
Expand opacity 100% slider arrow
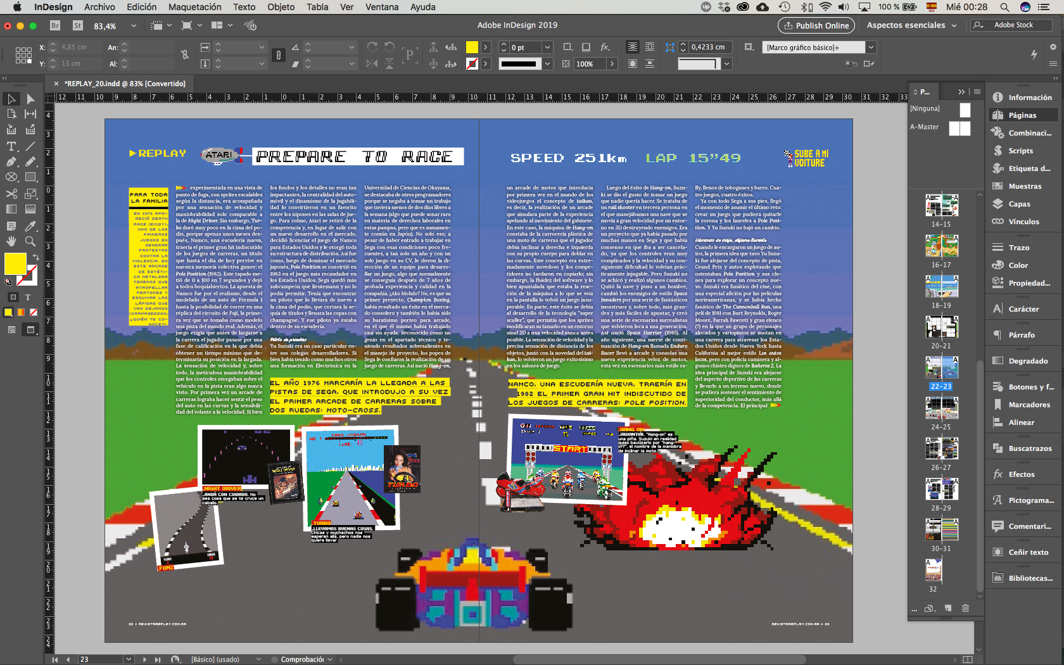tap(612, 63)
